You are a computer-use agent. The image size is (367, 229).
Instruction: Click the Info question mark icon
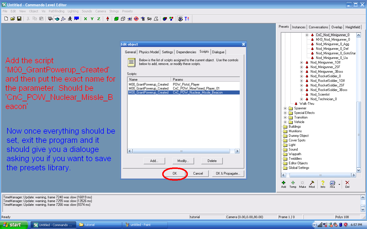click(x=323, y=183)
